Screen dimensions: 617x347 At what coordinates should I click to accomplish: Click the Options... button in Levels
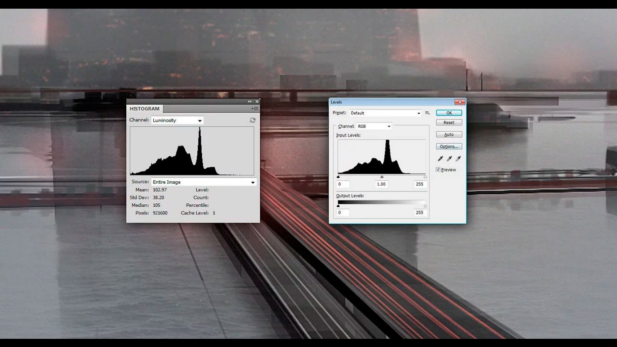pyautogui.click(x=449, y=147)
